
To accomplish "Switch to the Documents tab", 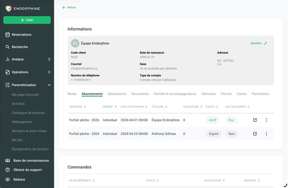I will click(x=140, y=94).
